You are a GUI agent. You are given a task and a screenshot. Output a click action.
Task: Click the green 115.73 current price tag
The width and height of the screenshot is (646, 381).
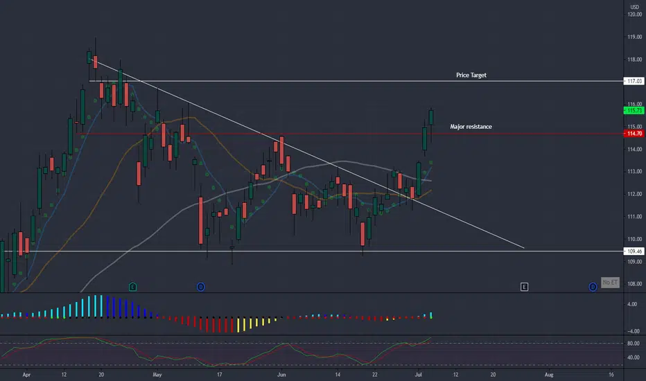[x=634, y=110]
